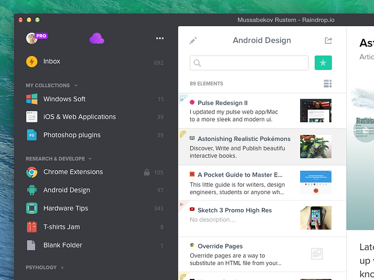Click the 89 ELEMENTS count label
Image resolution: width=374 pixels, height=280 pixels.
pos(206,84)
